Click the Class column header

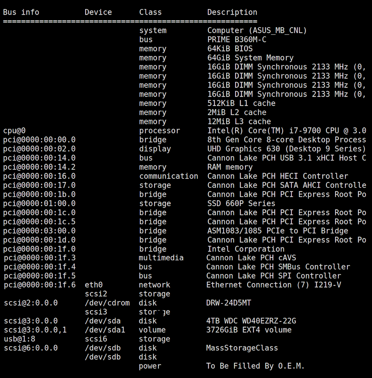[150, 12]
